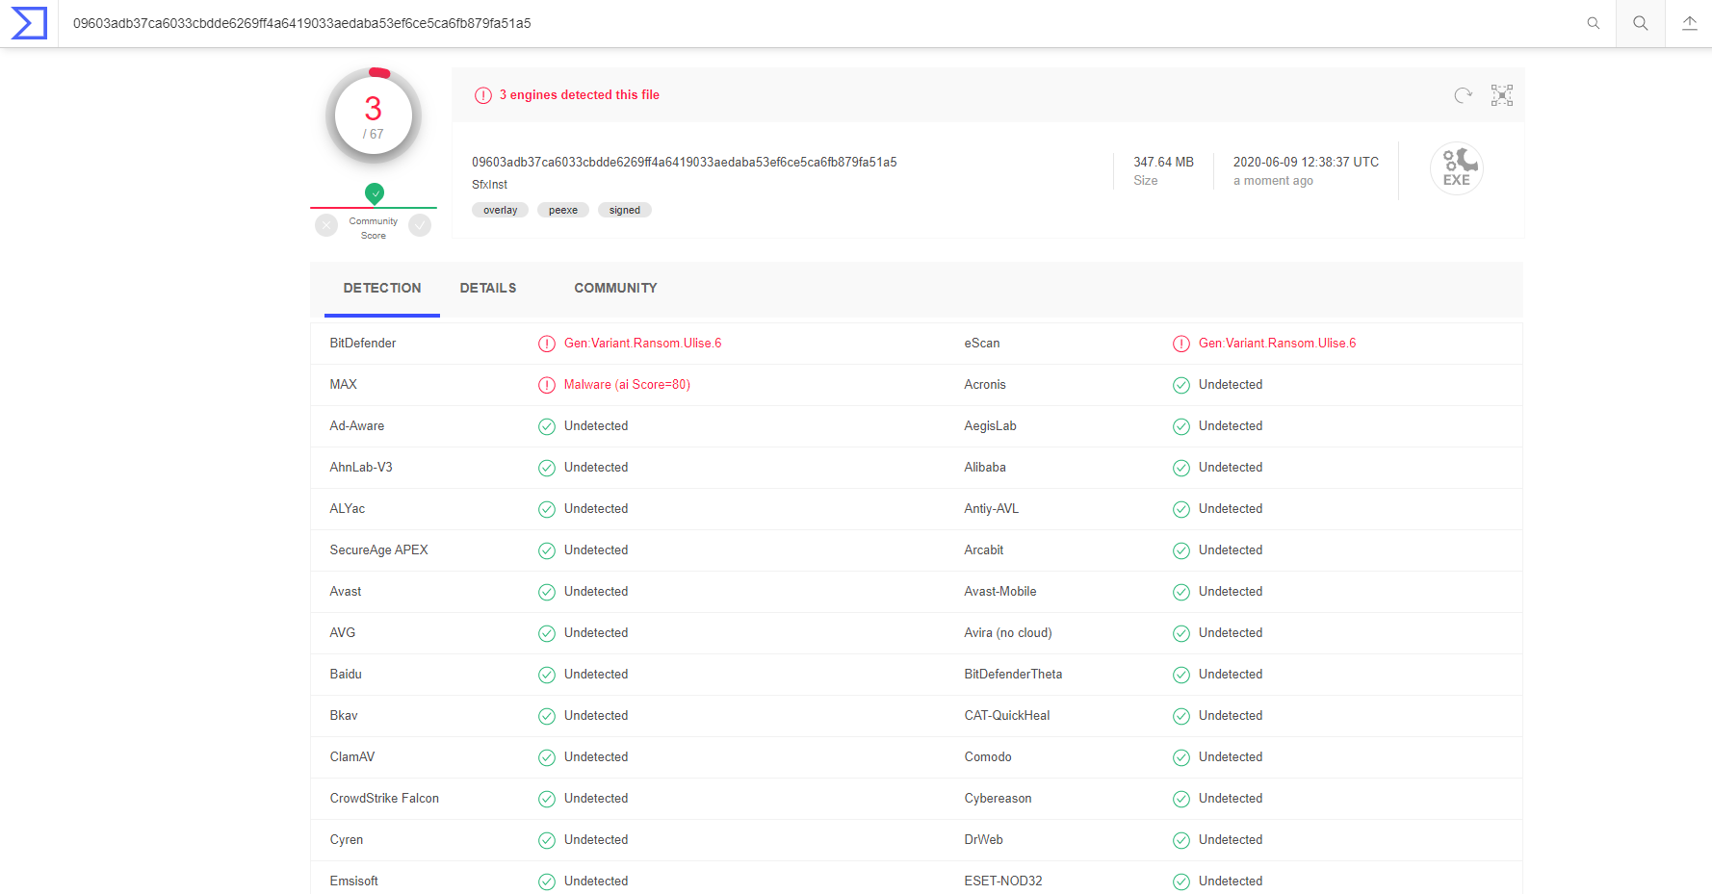Screen dimensions: 1712x894
Task: Click the green community score marker
Action: point(375,193)
